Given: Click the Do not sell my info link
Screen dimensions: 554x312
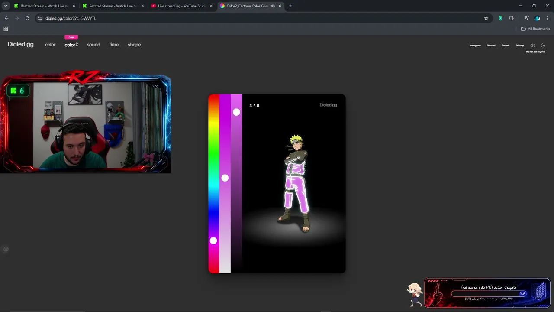Looking at the screenshot, I should coord(536,52).
